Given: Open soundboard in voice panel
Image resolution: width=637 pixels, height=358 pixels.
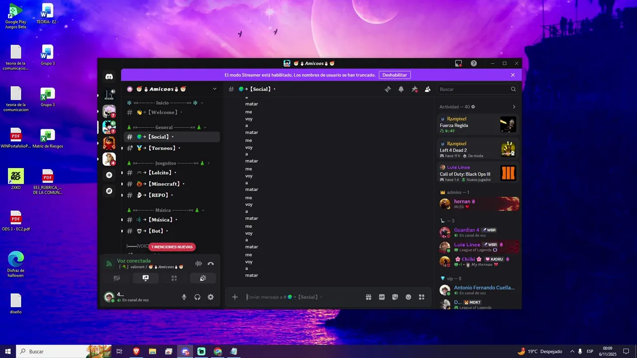Looking at the screenshot, I should [x=203, y=278].
